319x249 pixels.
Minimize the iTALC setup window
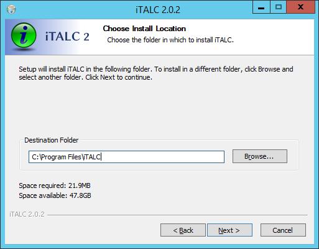(x=261, y=7)
